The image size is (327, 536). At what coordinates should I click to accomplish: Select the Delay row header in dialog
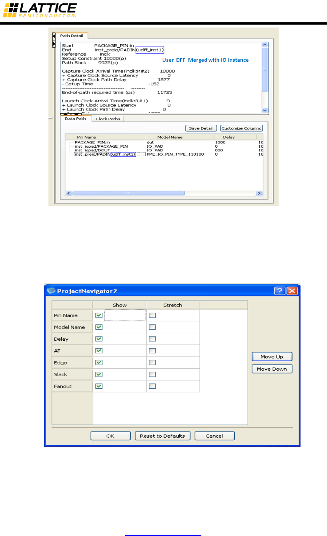(x=72, y=339)
